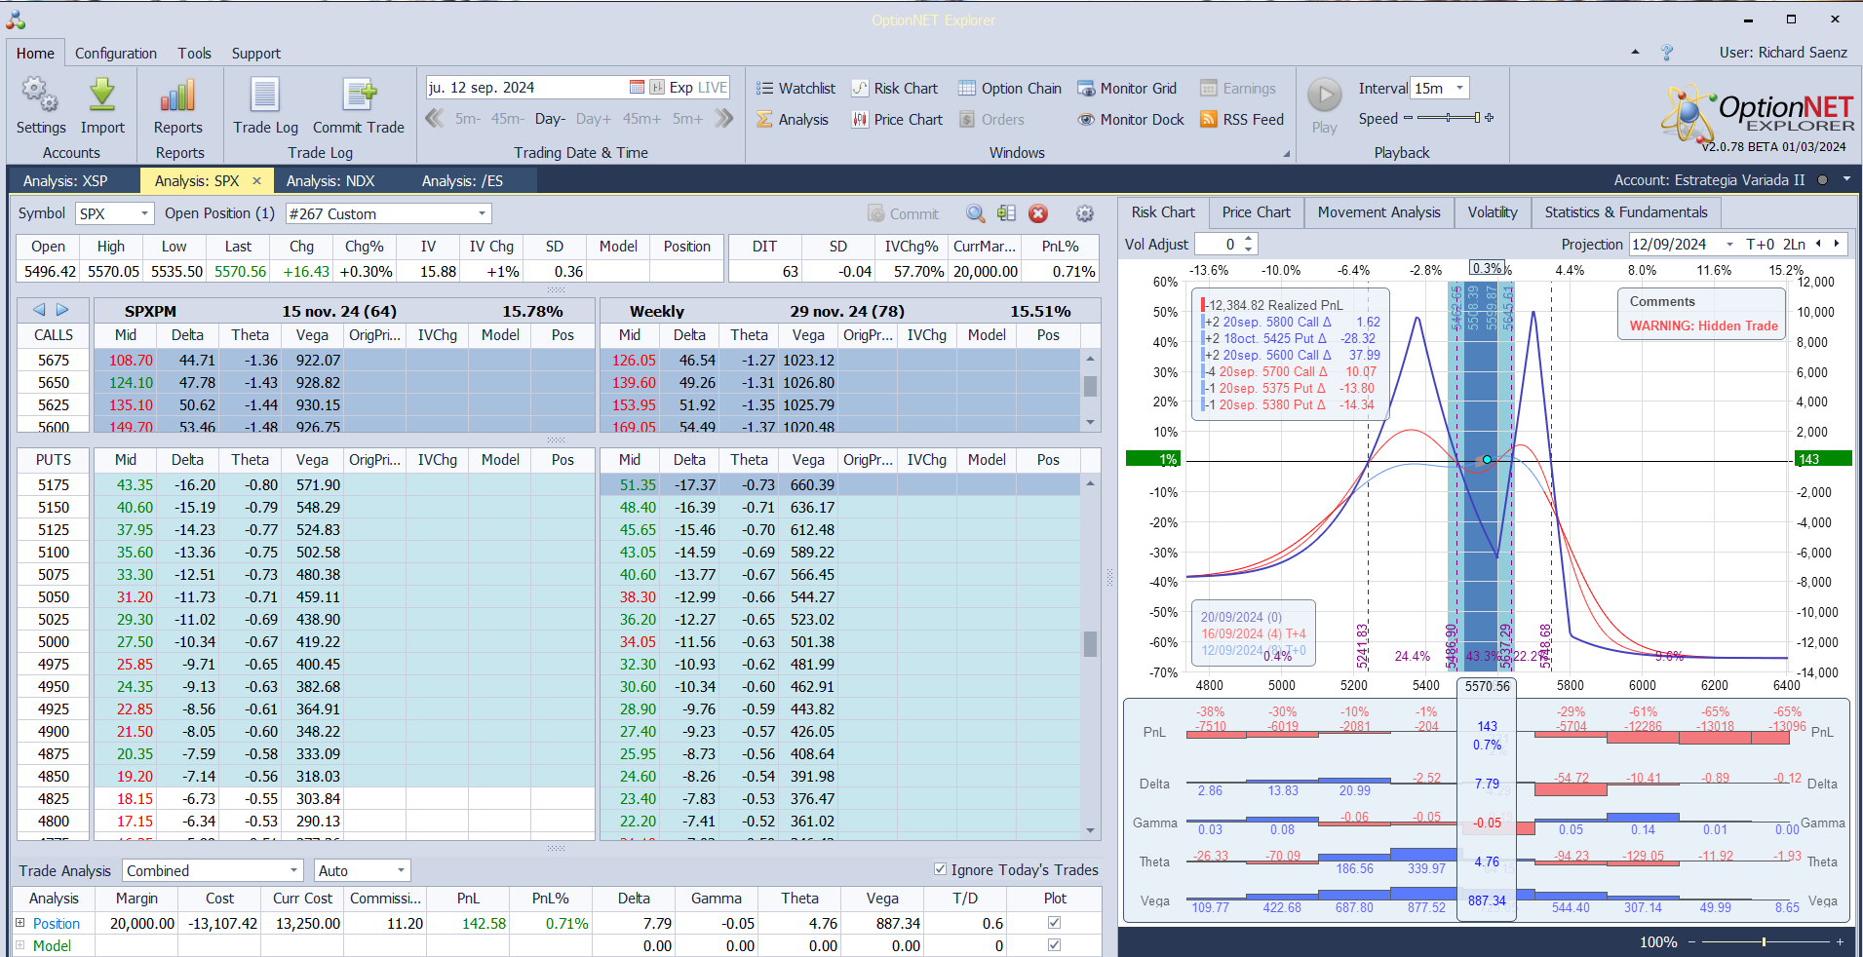
Task: Open the Settings gear icon
Action: click(x=40, y=96)
